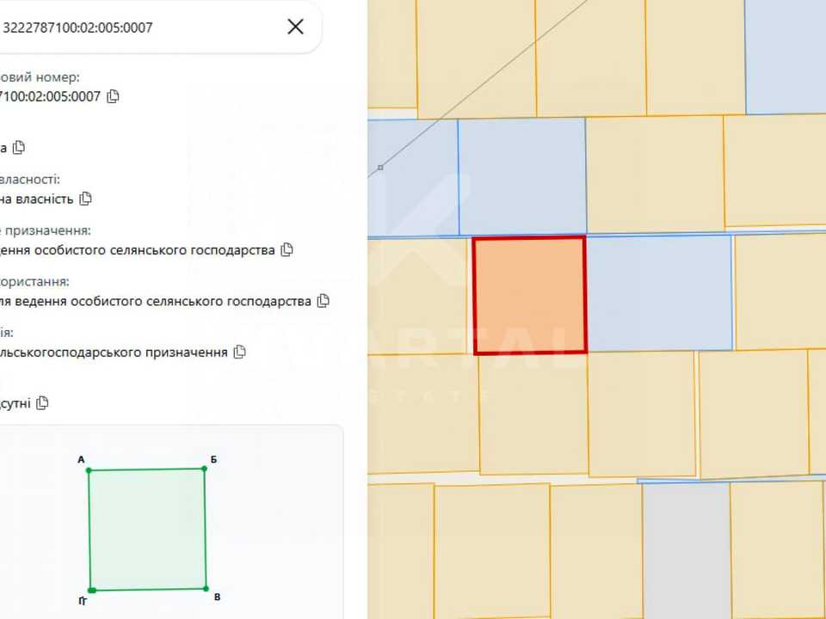This screenshot has width=826, height=619.
Task: Copy the ownership type 'власність' value
Action: 85,199
